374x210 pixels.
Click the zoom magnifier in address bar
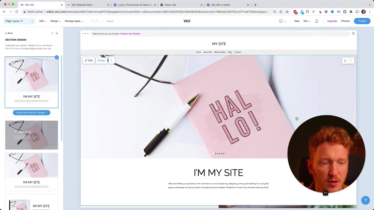(x=275, y=12)
